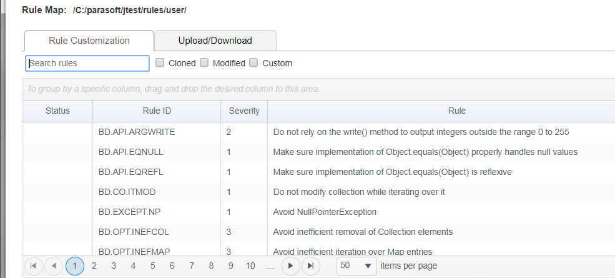Go to page 3

click(x=114, y=266)
